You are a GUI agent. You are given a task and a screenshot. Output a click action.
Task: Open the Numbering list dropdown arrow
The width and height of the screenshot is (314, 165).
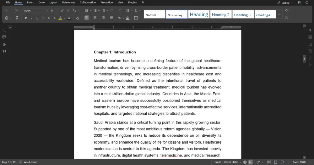pos(99,11)
